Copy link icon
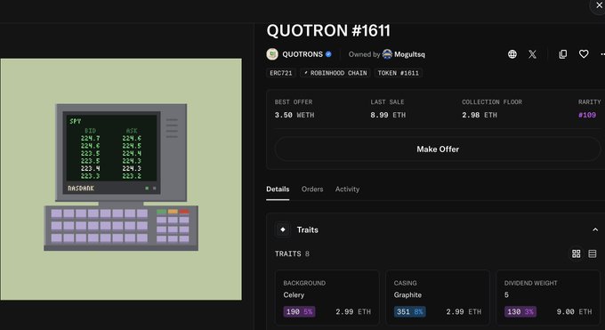The width and height of the screenshot is (605, 330). coord(563,54)
